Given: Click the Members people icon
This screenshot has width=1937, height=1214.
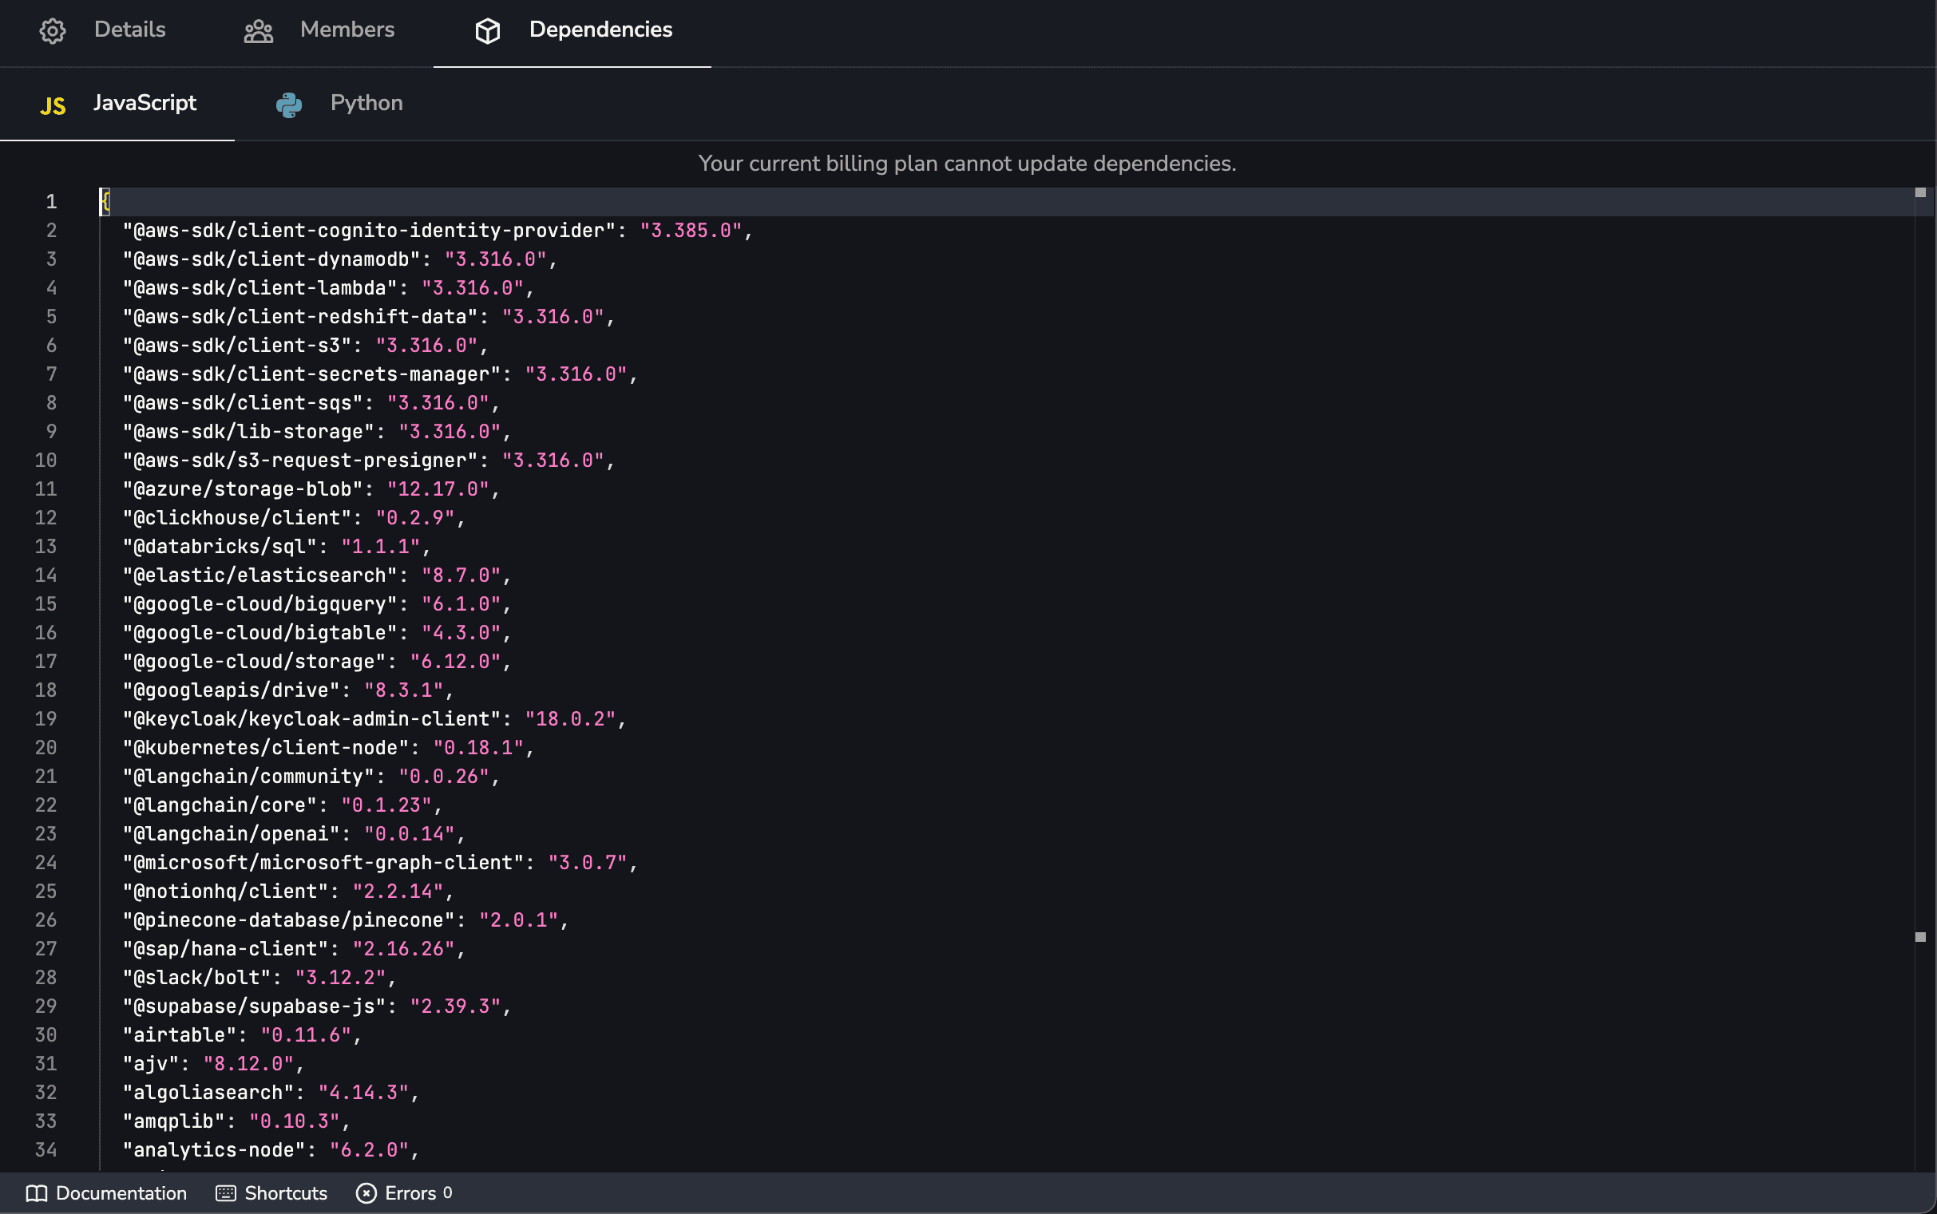Looking at the screenshot, I should 259,31.
